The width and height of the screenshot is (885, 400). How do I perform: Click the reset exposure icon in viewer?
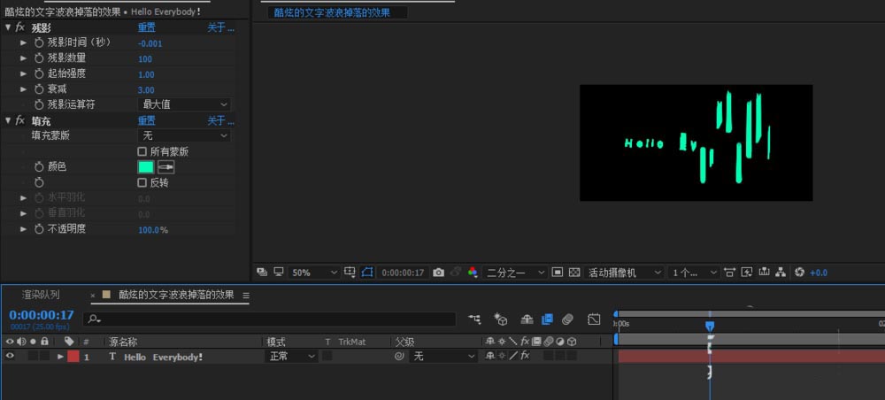click(x=799, y=273)
